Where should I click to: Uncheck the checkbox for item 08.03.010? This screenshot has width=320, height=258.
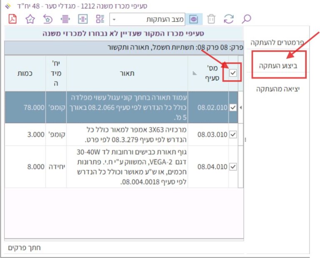[233, 134]
